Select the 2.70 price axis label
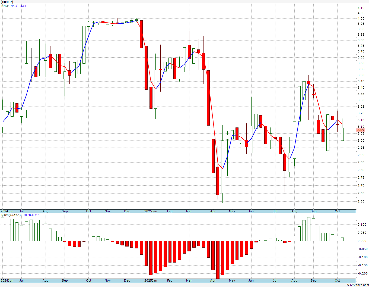 pos(361,185)
